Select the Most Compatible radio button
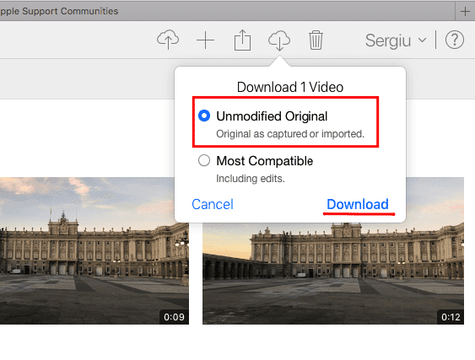Screen dimensions: 475x360 pos(204,160)
